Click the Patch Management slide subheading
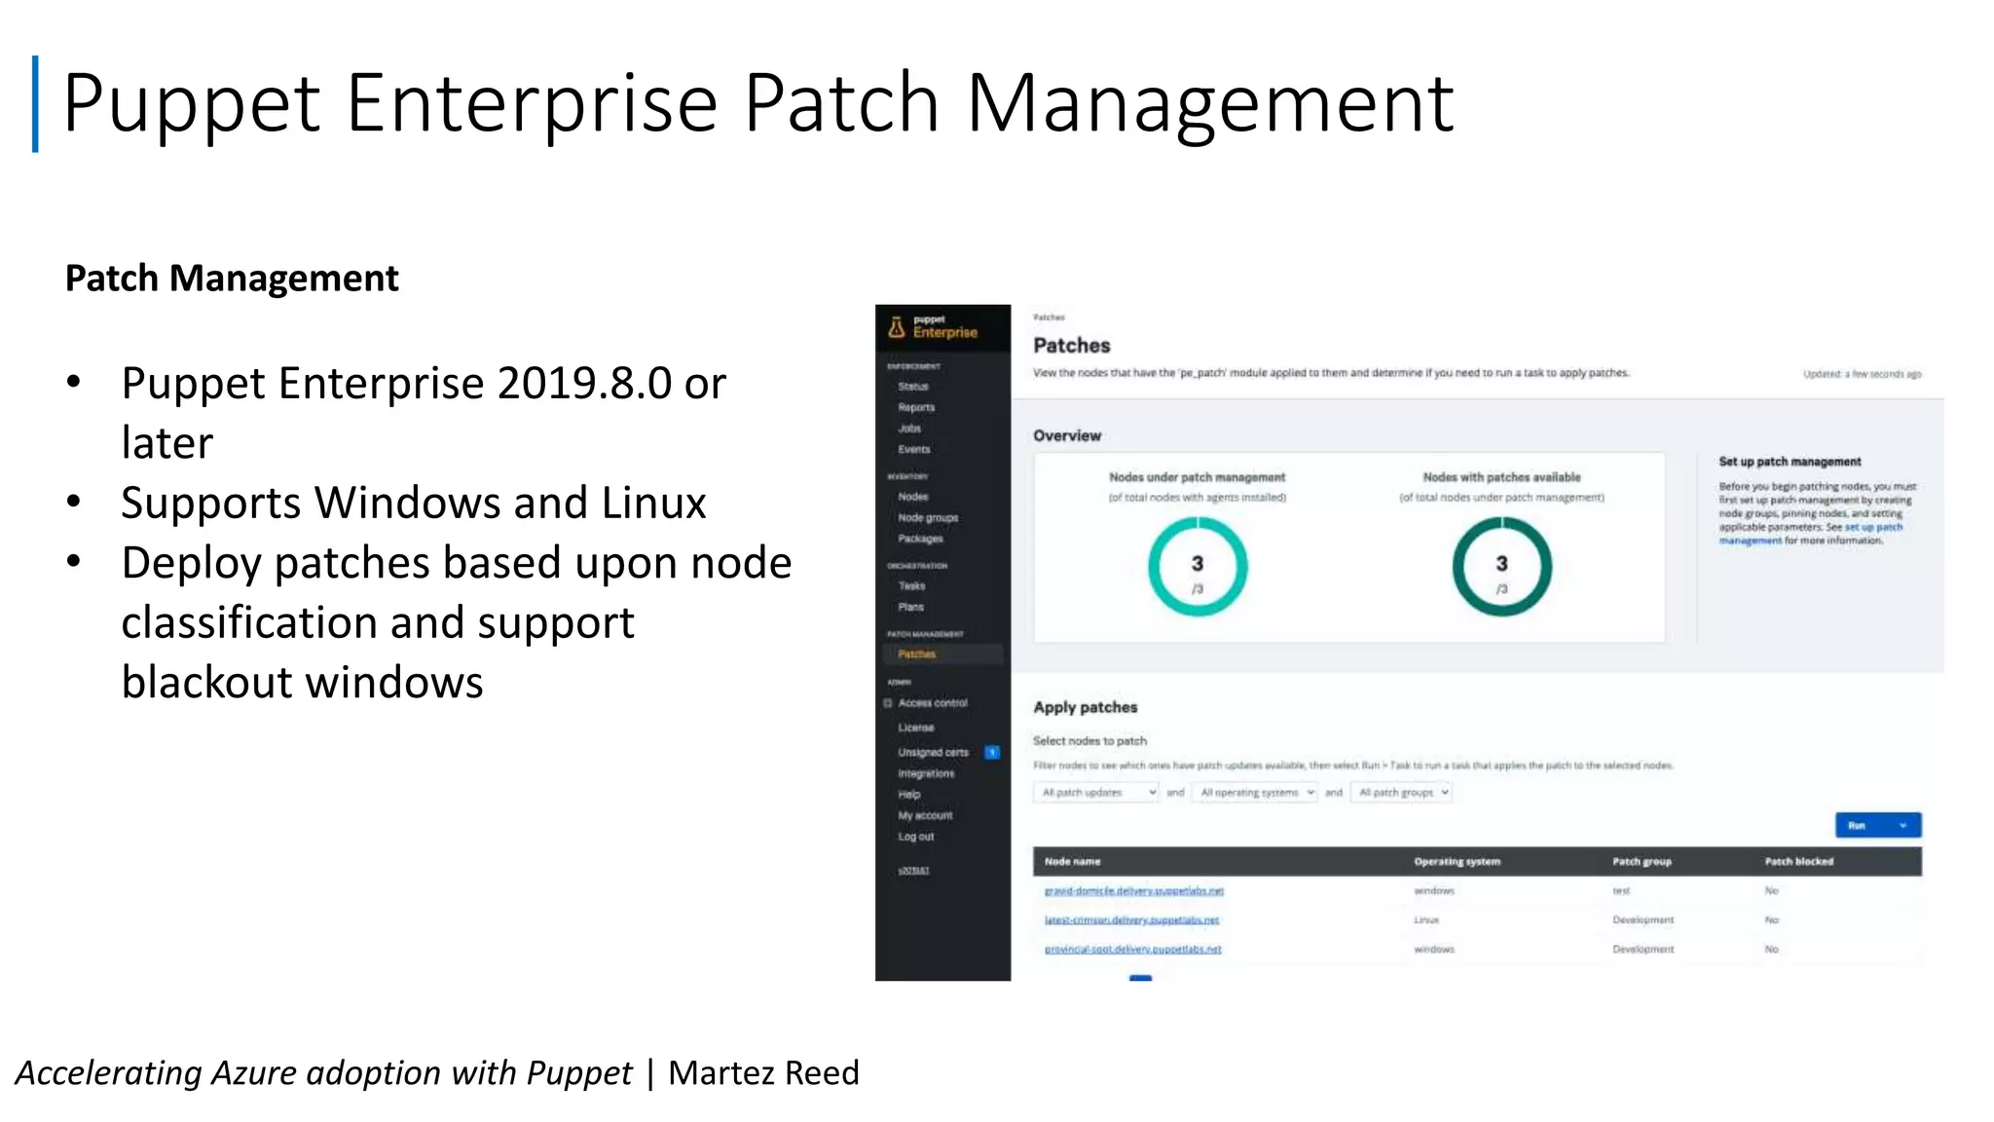Image resolution: width=1994 pixels, height=1122 pixels. pyautogui.click(x=232, y=279)
